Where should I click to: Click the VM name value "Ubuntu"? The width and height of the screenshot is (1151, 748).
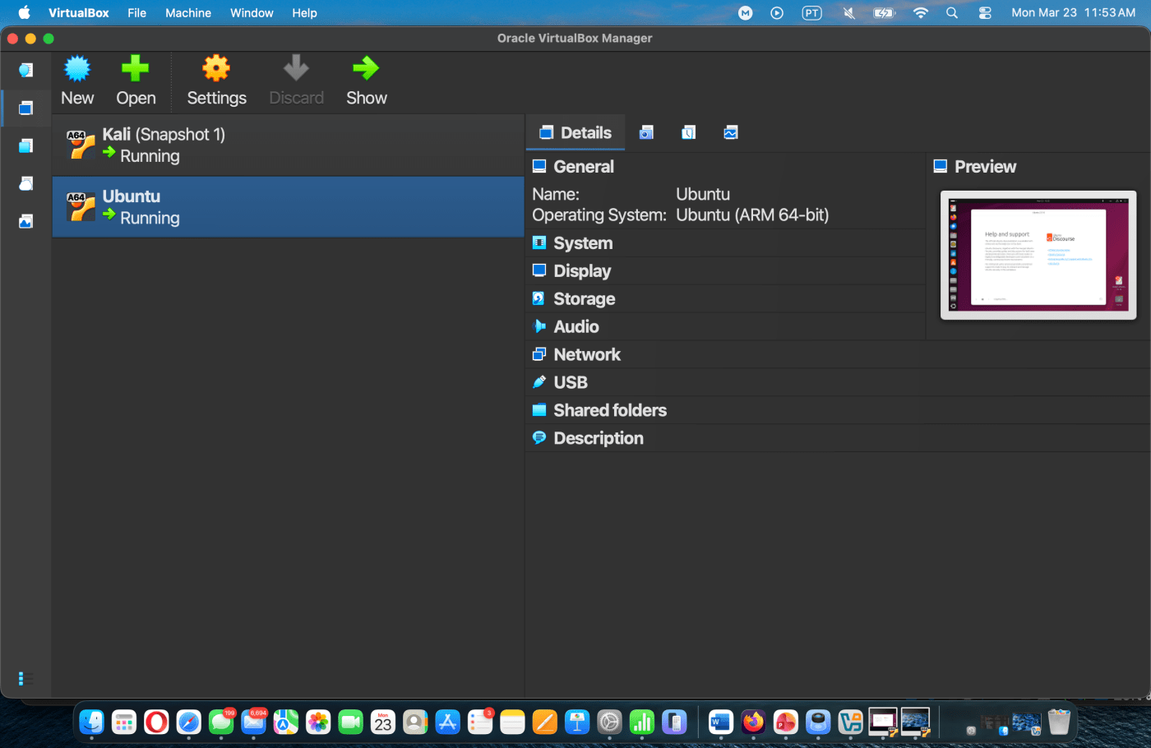[703, 195]
